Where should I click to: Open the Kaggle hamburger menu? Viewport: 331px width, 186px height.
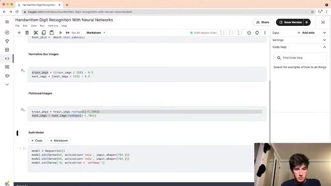[7, 22]
